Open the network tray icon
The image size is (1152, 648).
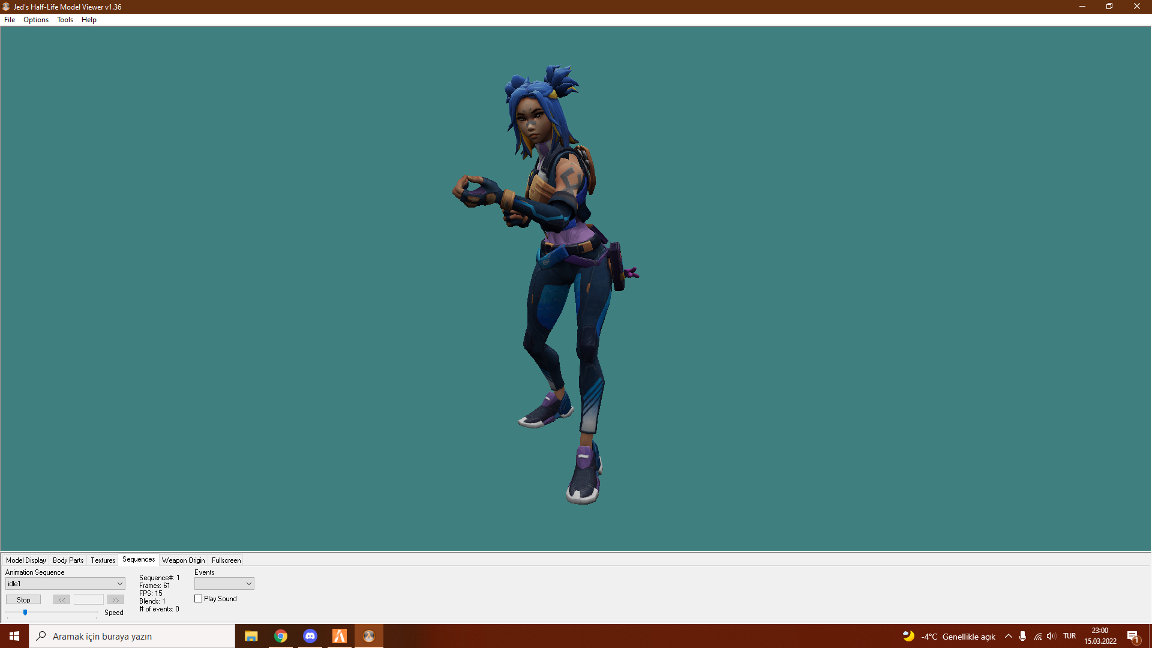pyautogui.click(x=1037, y=636)
